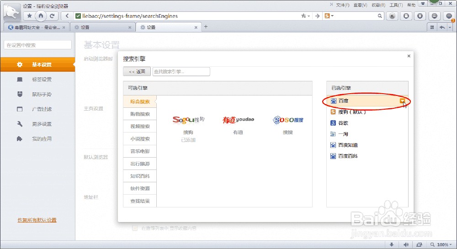Screen dimensions: 457x249
Task: Open a new tab with plus button
Action: [206, 26]
